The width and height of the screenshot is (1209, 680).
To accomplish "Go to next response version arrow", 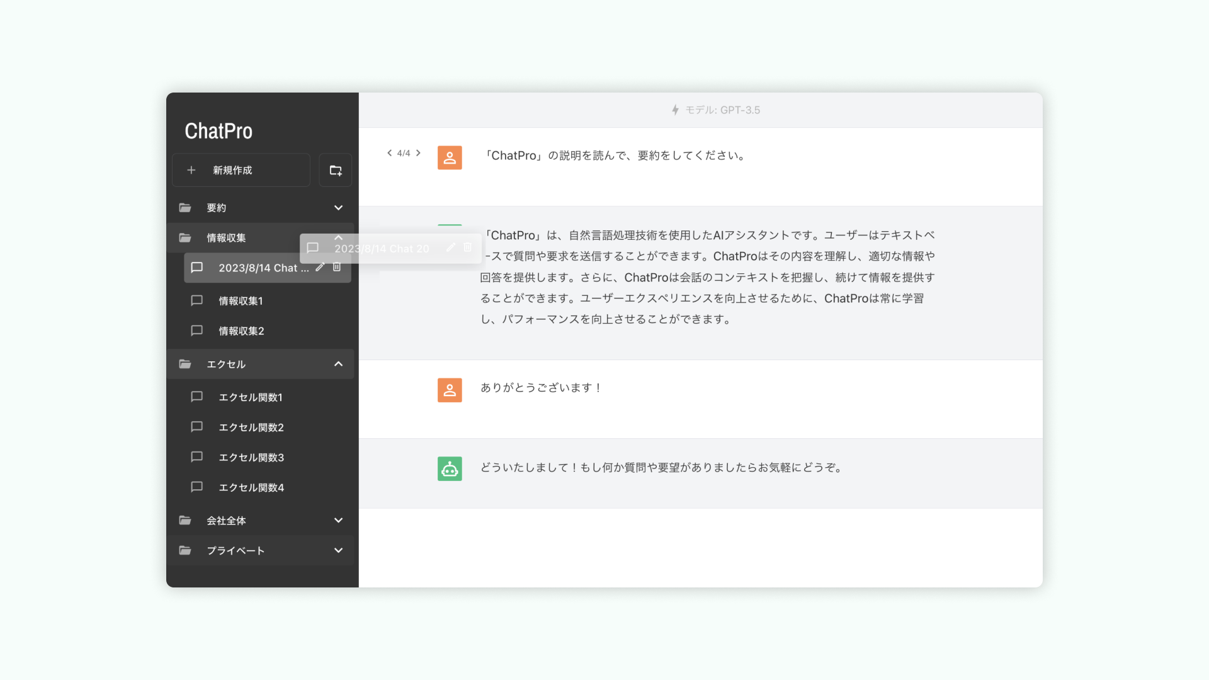I will (x=418, y=153).
